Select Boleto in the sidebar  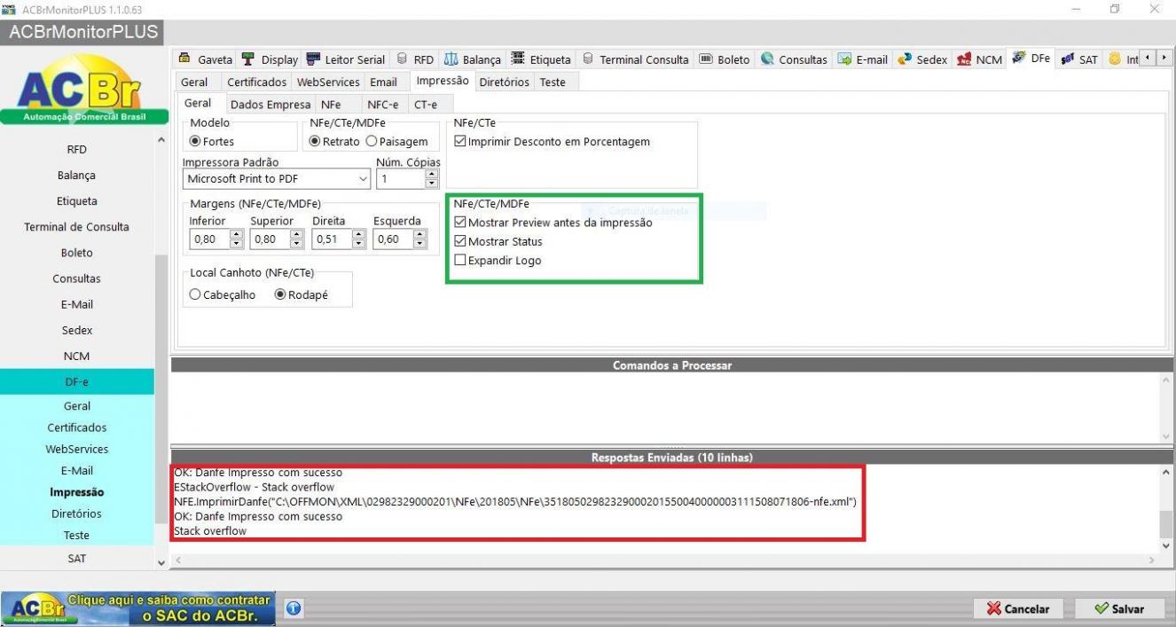point(77,253)
